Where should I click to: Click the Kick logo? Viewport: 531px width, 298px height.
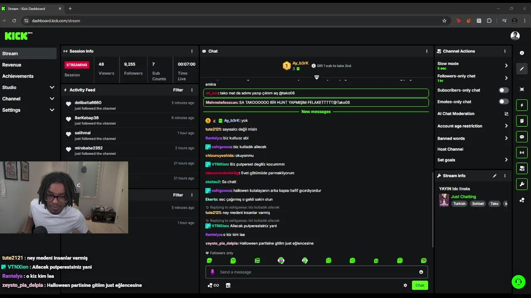pyautogui.click(x=18, y=36)
